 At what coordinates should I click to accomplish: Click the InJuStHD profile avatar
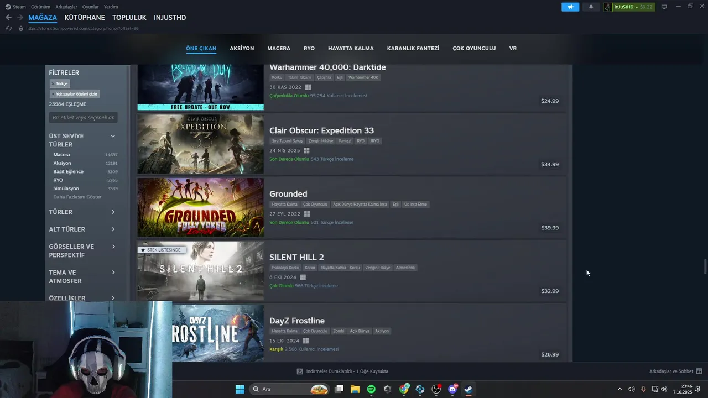point(608,7)
